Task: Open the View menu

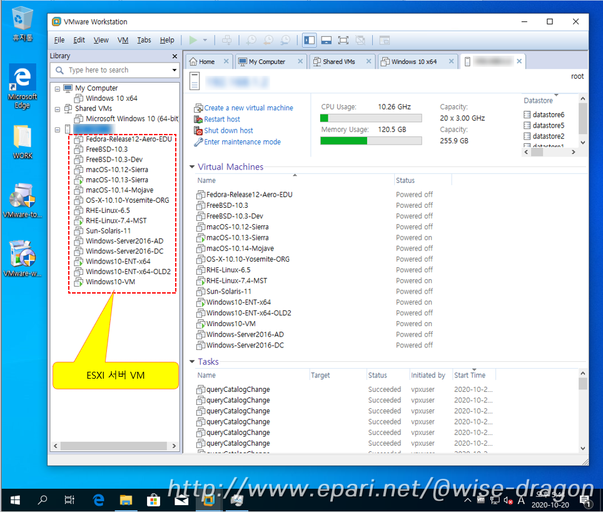Action: pos(101,40)
